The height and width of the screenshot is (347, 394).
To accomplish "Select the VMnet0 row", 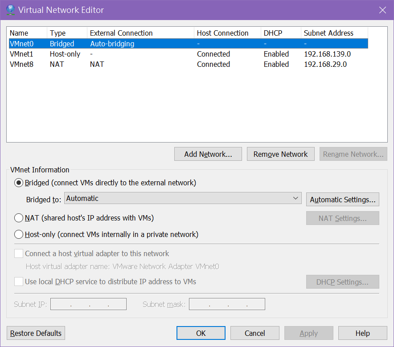I will (x=189, y=44).
